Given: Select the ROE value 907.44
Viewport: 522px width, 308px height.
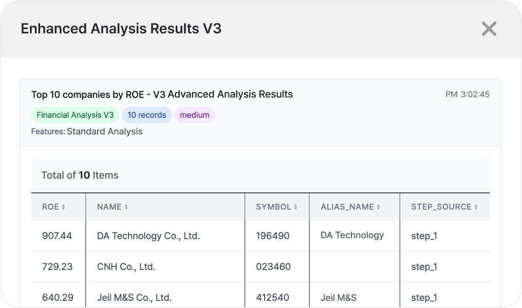Looking at the screenshot, I should (57, 236).
